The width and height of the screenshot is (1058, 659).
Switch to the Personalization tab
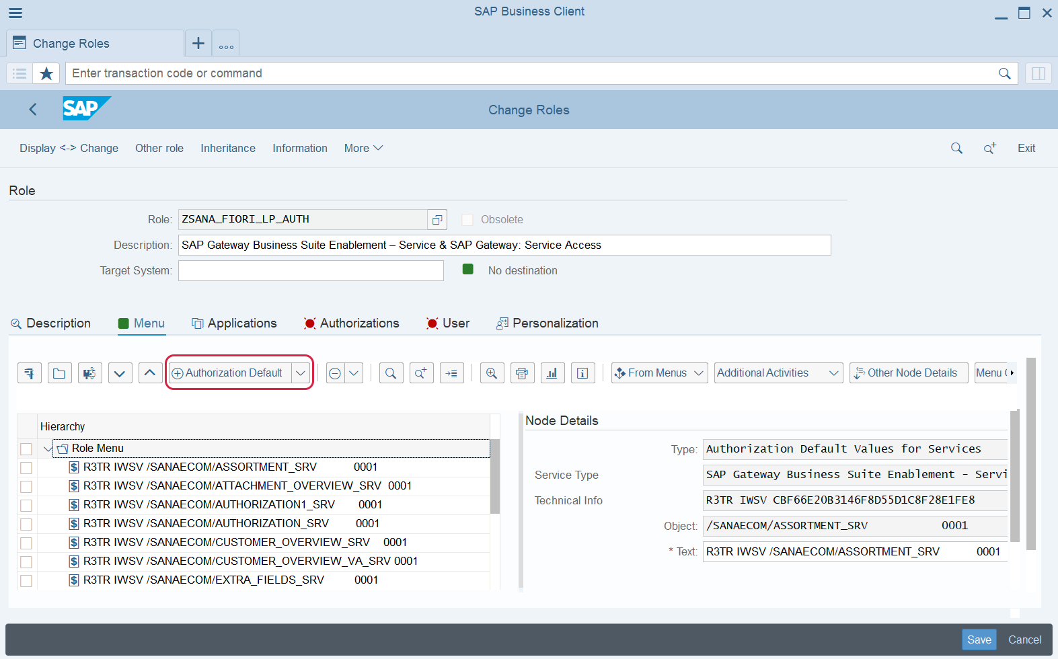click(547, 323)
